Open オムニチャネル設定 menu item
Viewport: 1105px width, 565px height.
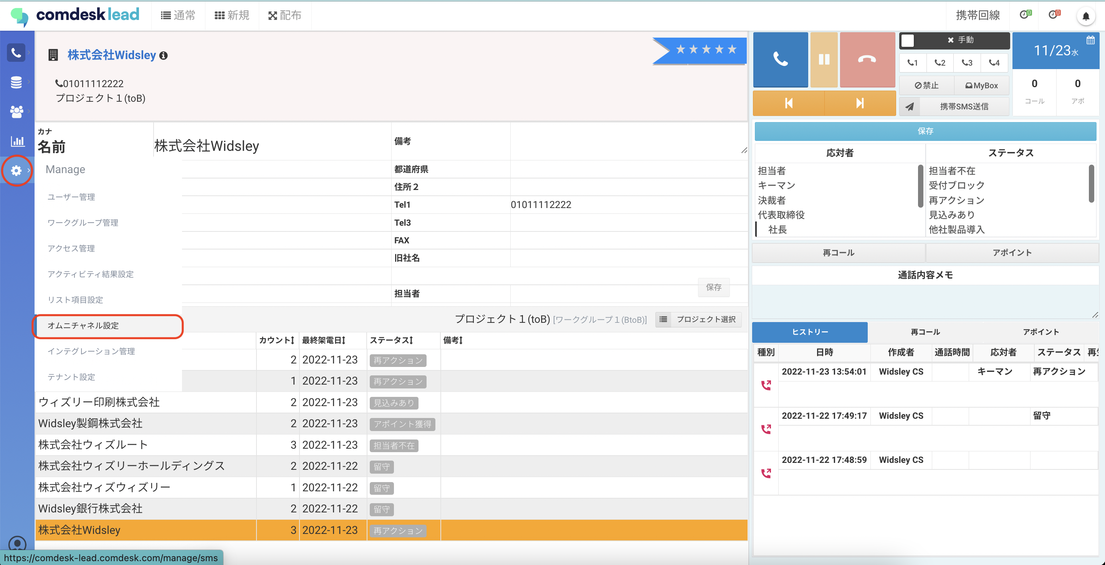(108, 326)
